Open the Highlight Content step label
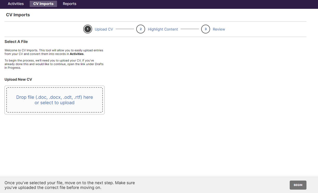 tap(163, 29)
